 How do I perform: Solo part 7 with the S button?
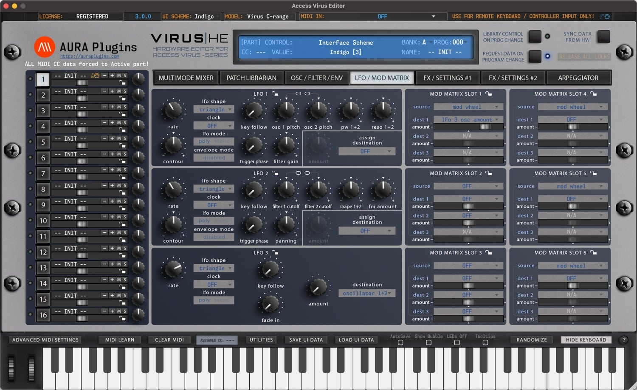pos(125,170)
